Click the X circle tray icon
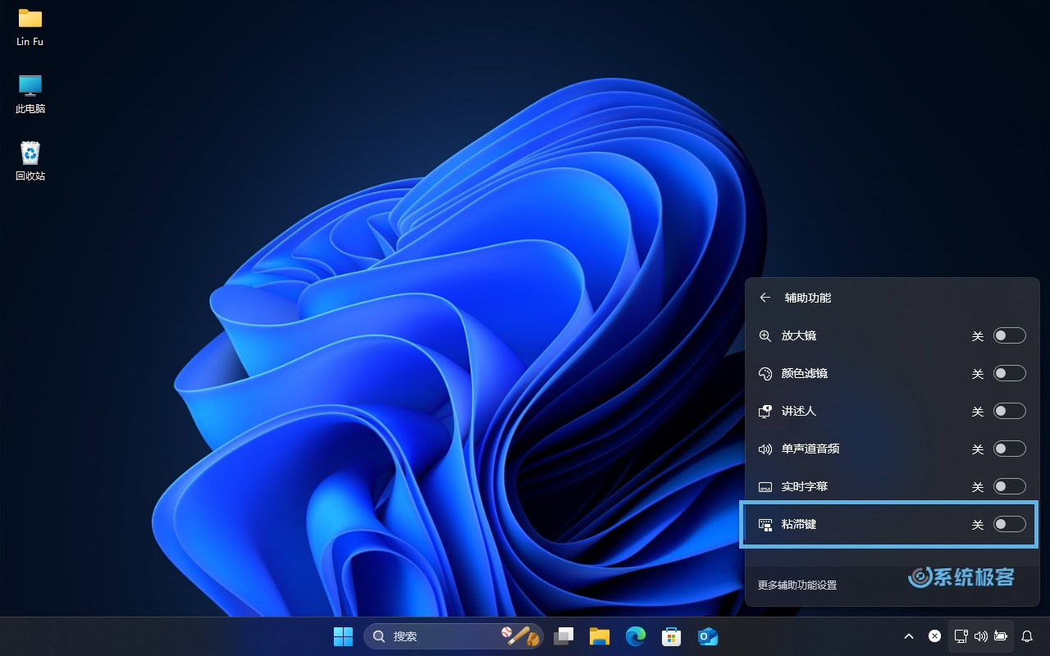The width and height of the screenshot is (1050, 656). coord(934,636)
